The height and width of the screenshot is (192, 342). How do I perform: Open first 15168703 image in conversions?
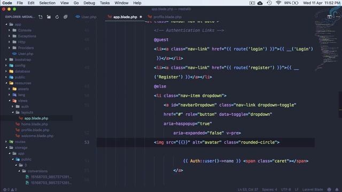pyautogui.click(x=51, y=177)
